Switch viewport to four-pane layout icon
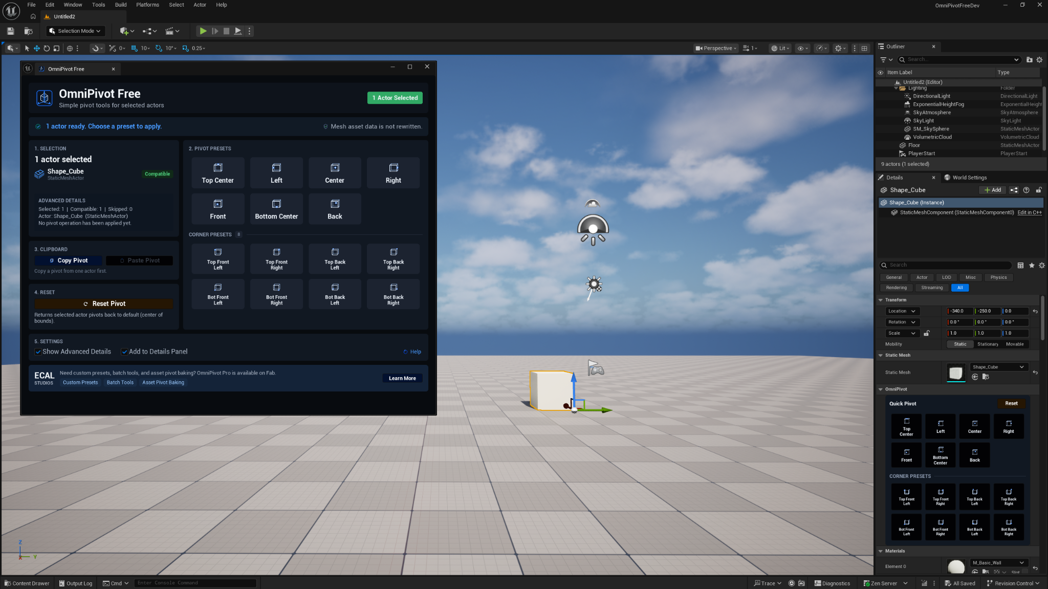This screenshot has width=1048, height=589. pos(864,48)
